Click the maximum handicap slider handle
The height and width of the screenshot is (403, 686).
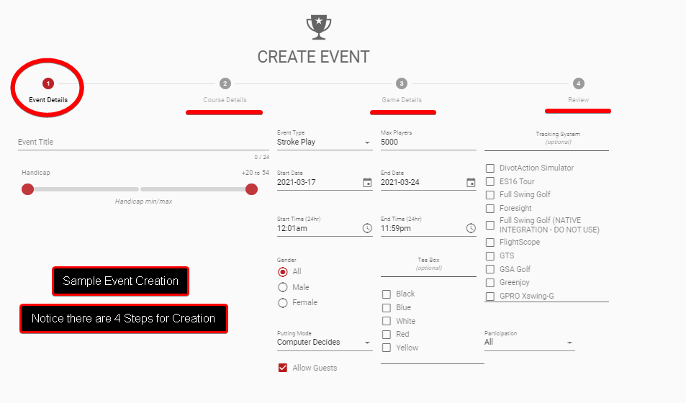[x=251, y=189]
